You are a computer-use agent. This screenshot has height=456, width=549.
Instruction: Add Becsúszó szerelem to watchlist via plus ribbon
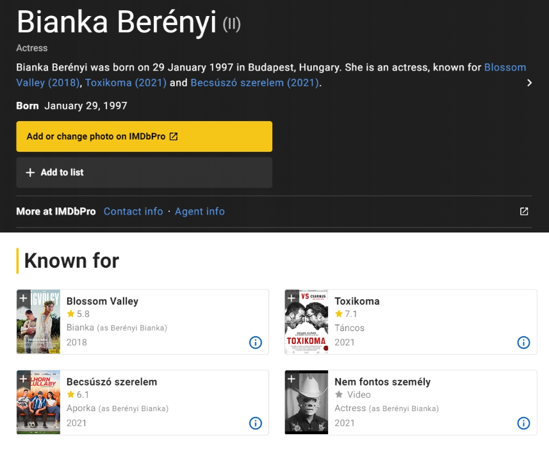point(23,379)
